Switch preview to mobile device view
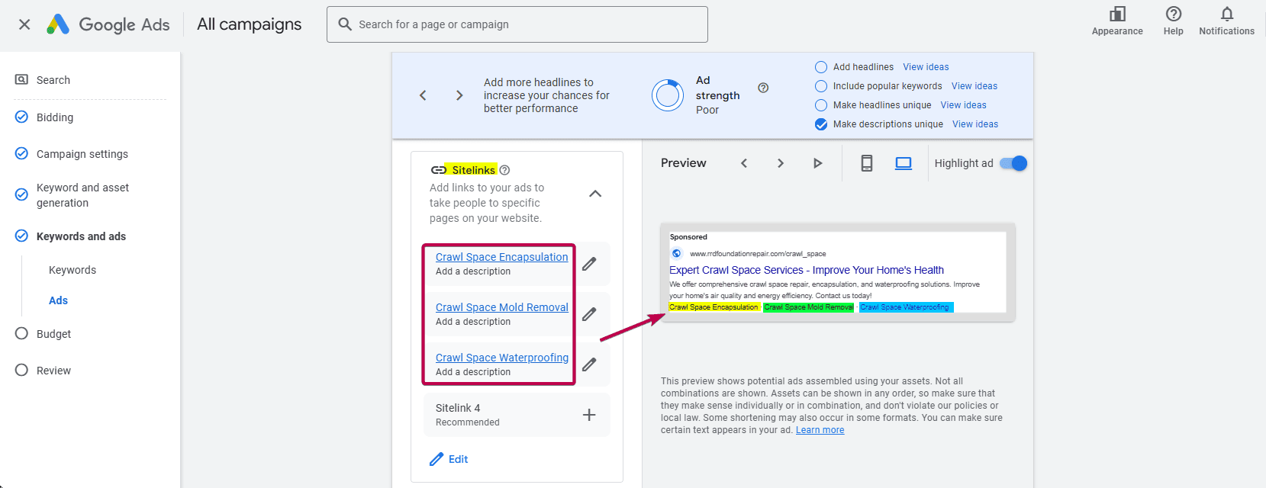The image size is (1266, 488). coord(867,163)
